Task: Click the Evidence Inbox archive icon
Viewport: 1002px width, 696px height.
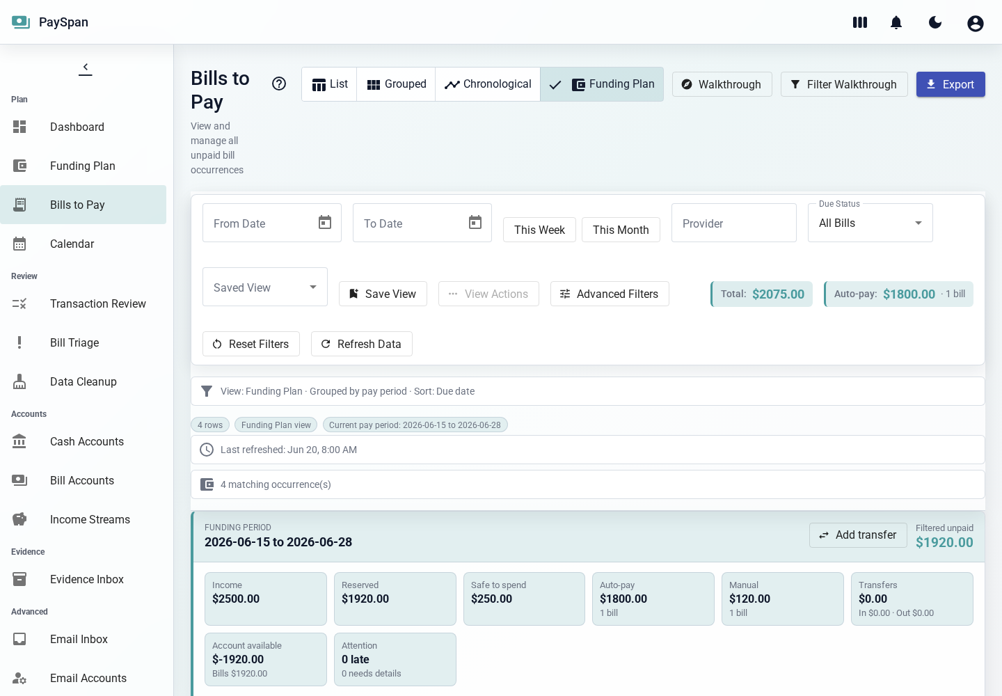Action: click(x=19, y=579)
